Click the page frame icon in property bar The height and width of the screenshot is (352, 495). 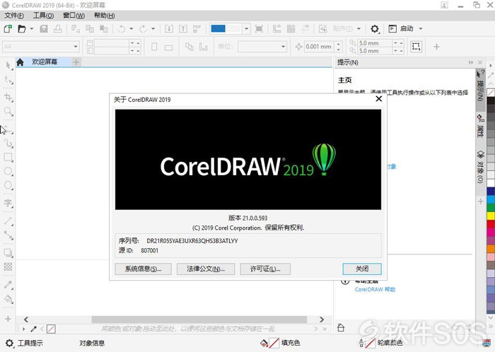(416, 47)
